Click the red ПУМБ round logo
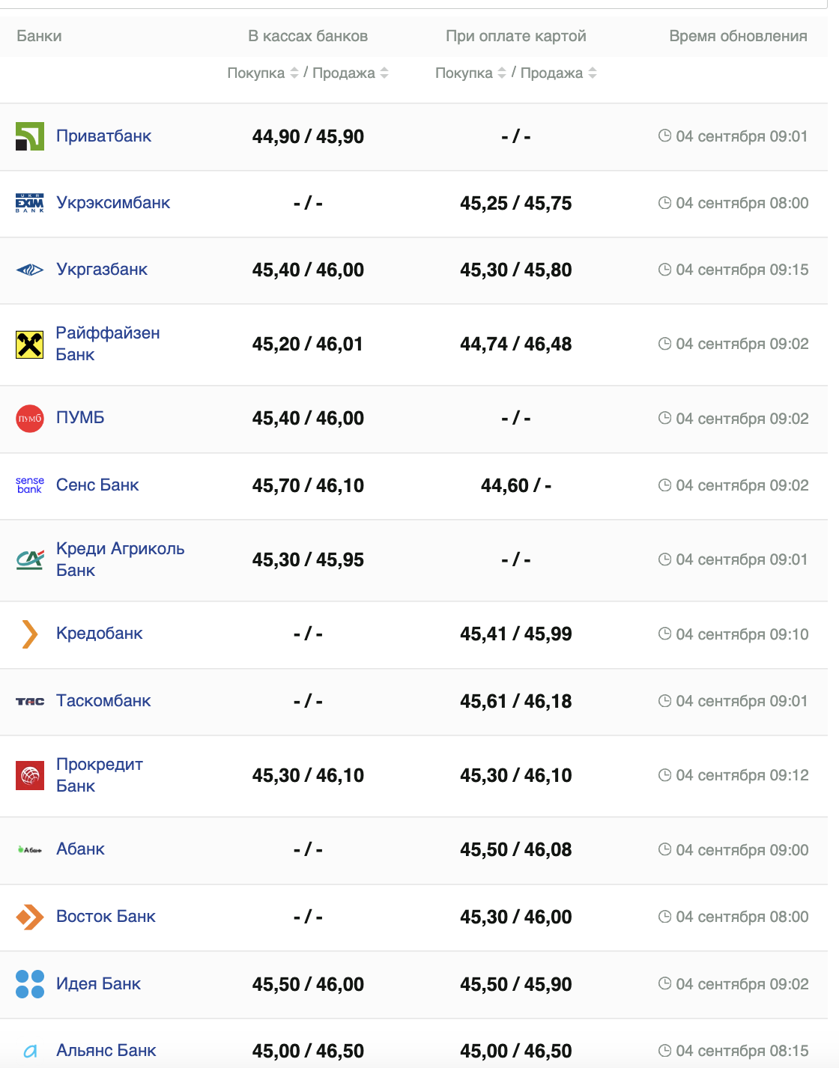Image resolution: width=839 pixels, height=1068 pixels. click(30, 418)
